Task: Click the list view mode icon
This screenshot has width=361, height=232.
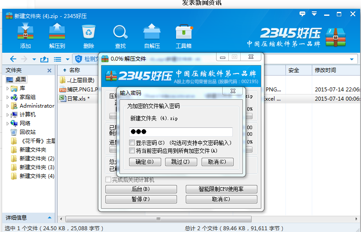Action: 58,59
